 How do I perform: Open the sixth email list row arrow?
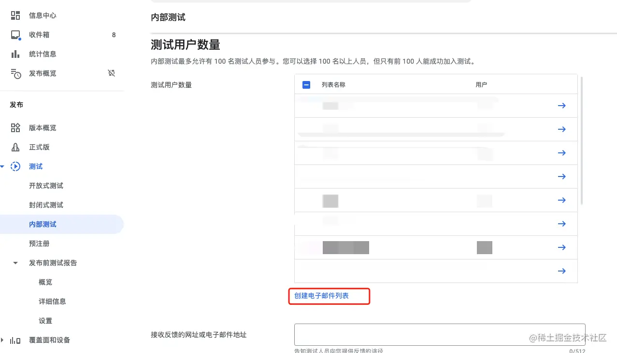(561, 224)
